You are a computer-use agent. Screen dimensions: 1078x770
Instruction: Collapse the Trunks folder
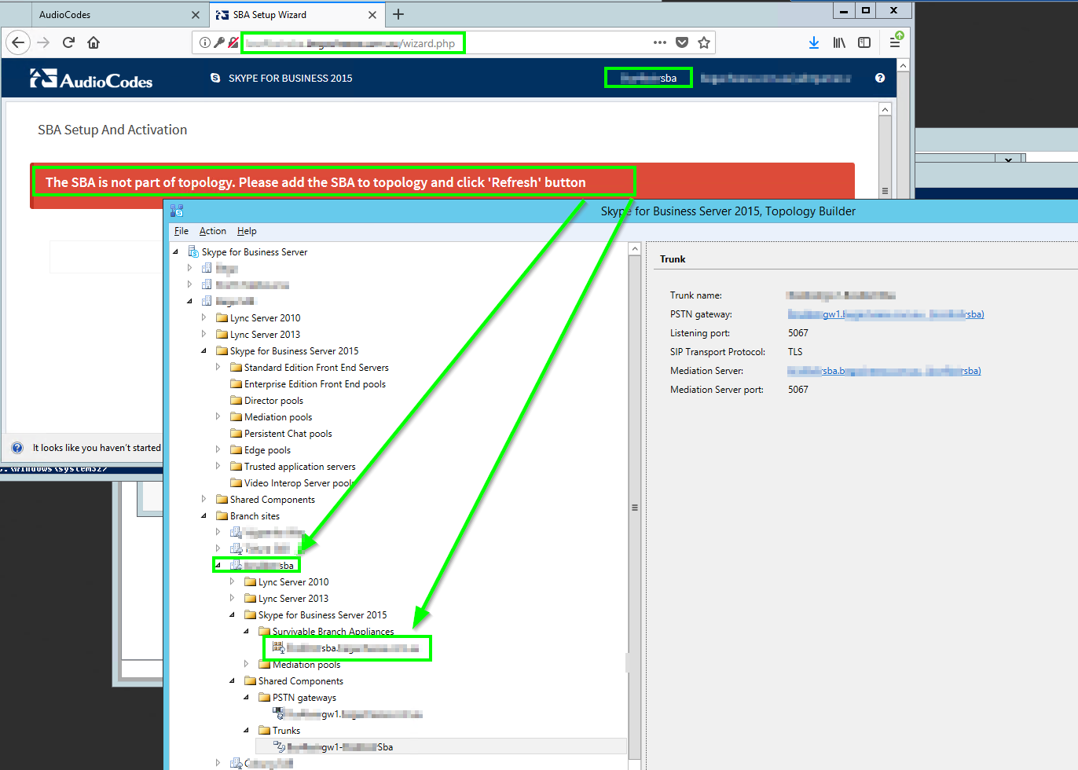[x=247, y=731]
